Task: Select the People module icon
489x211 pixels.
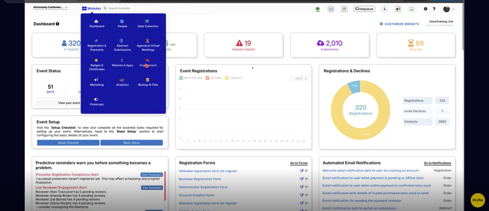Action: click(122, 23)
